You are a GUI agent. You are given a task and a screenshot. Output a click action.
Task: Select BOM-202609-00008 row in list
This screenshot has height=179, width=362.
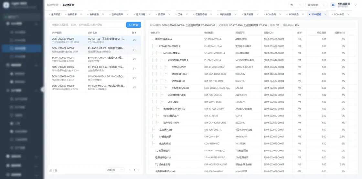click(95, 50)
